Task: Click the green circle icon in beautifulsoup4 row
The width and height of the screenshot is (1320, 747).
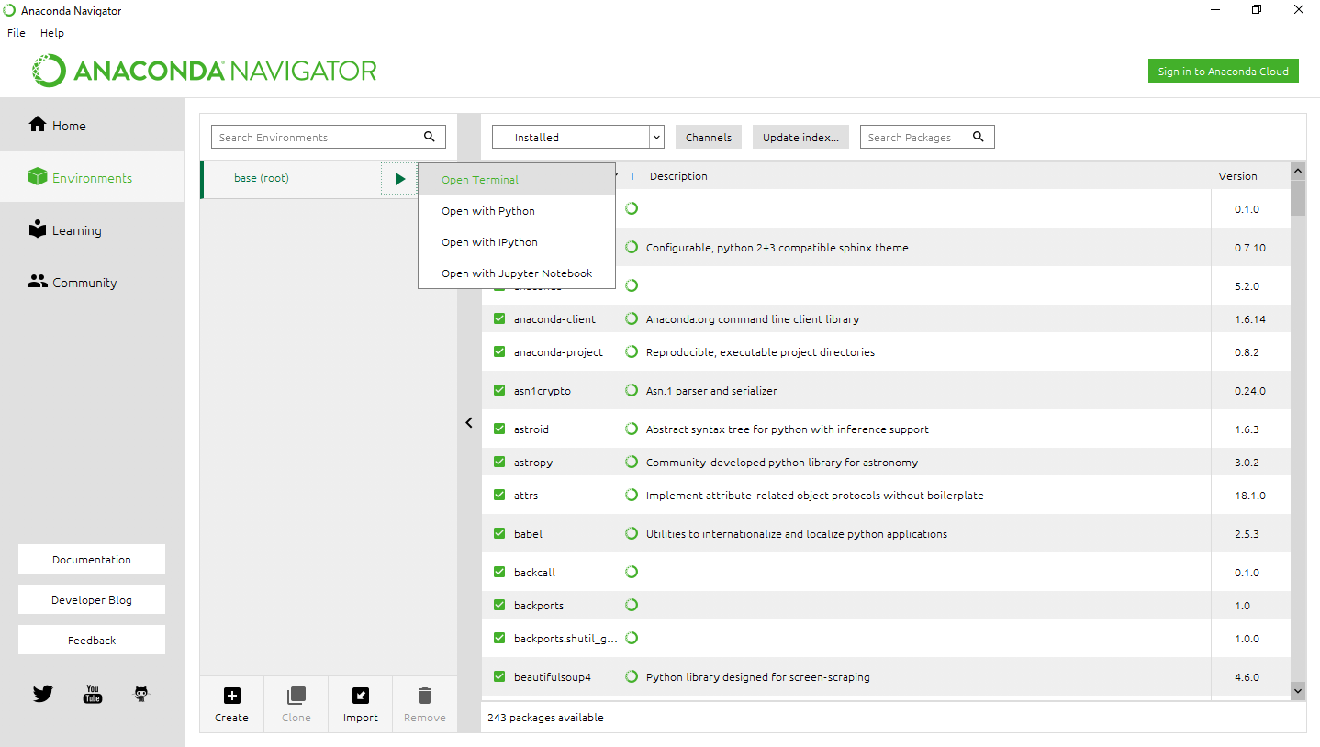Action: click(x=632, y=676)
